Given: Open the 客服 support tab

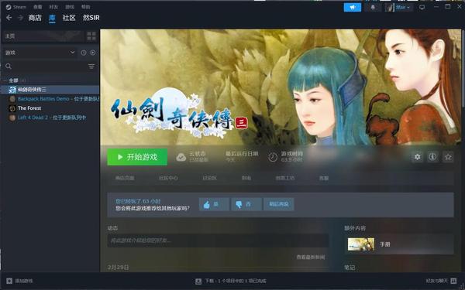Looking at the screenshot, I should [x=324, y=178].
